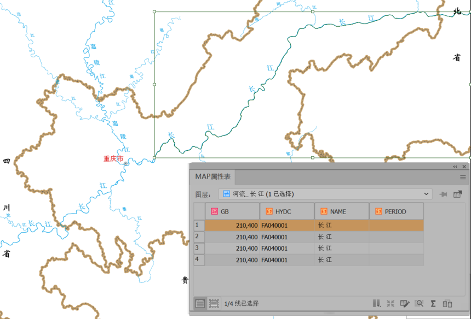Image resolution: width=471 pixels, height=319 pixels.
Task: Click the river layer icon in the dropdown
Action: pyautogui.click(x=227, y=194)
